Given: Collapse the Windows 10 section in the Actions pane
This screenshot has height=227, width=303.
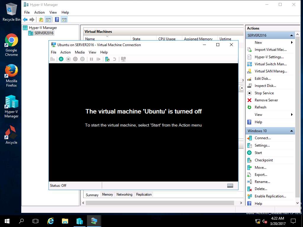Looking at the screenshot, I should pos(291,131).
